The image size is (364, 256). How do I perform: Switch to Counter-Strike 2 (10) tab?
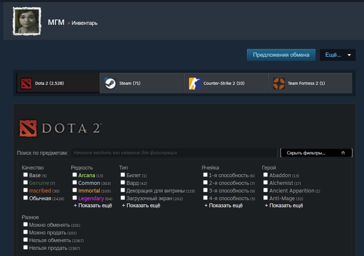(226, 83)
